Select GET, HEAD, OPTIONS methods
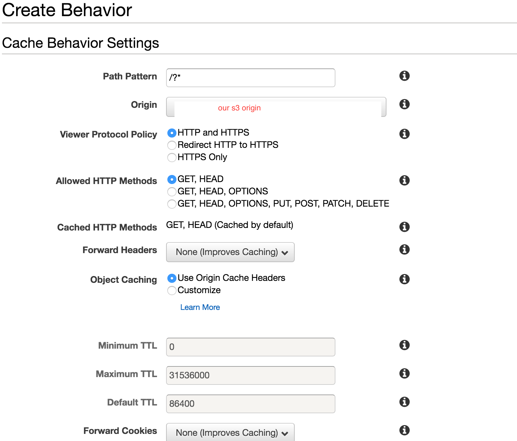Screen dimensions: 517x441 point(172,192)
